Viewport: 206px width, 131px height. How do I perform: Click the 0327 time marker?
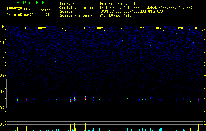(140, 28)
